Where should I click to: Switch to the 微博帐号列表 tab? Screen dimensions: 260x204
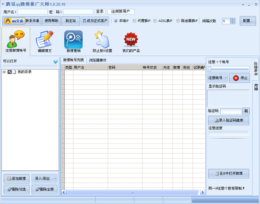(73, 60)
